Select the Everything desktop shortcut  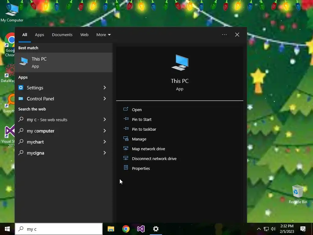[x=9, y=103]
